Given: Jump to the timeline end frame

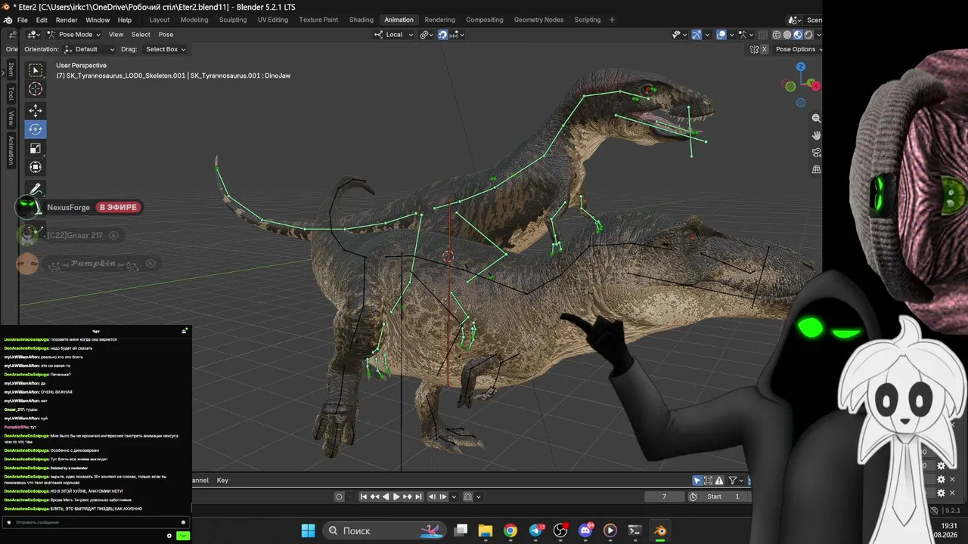Looking at the screenshot, I should (x=418, y=496).
